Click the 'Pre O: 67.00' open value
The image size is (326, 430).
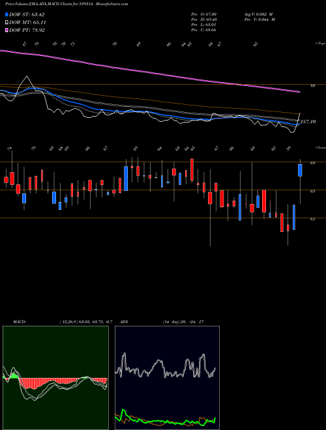pyautogui.click(x=204, y=14)
